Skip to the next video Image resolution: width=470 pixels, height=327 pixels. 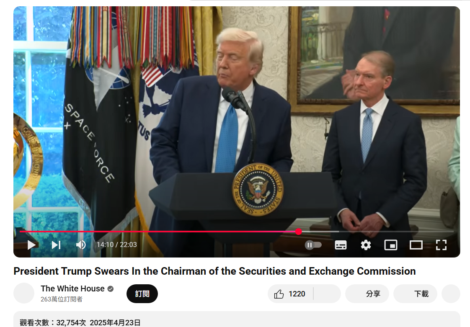click(x=56, y=245)
